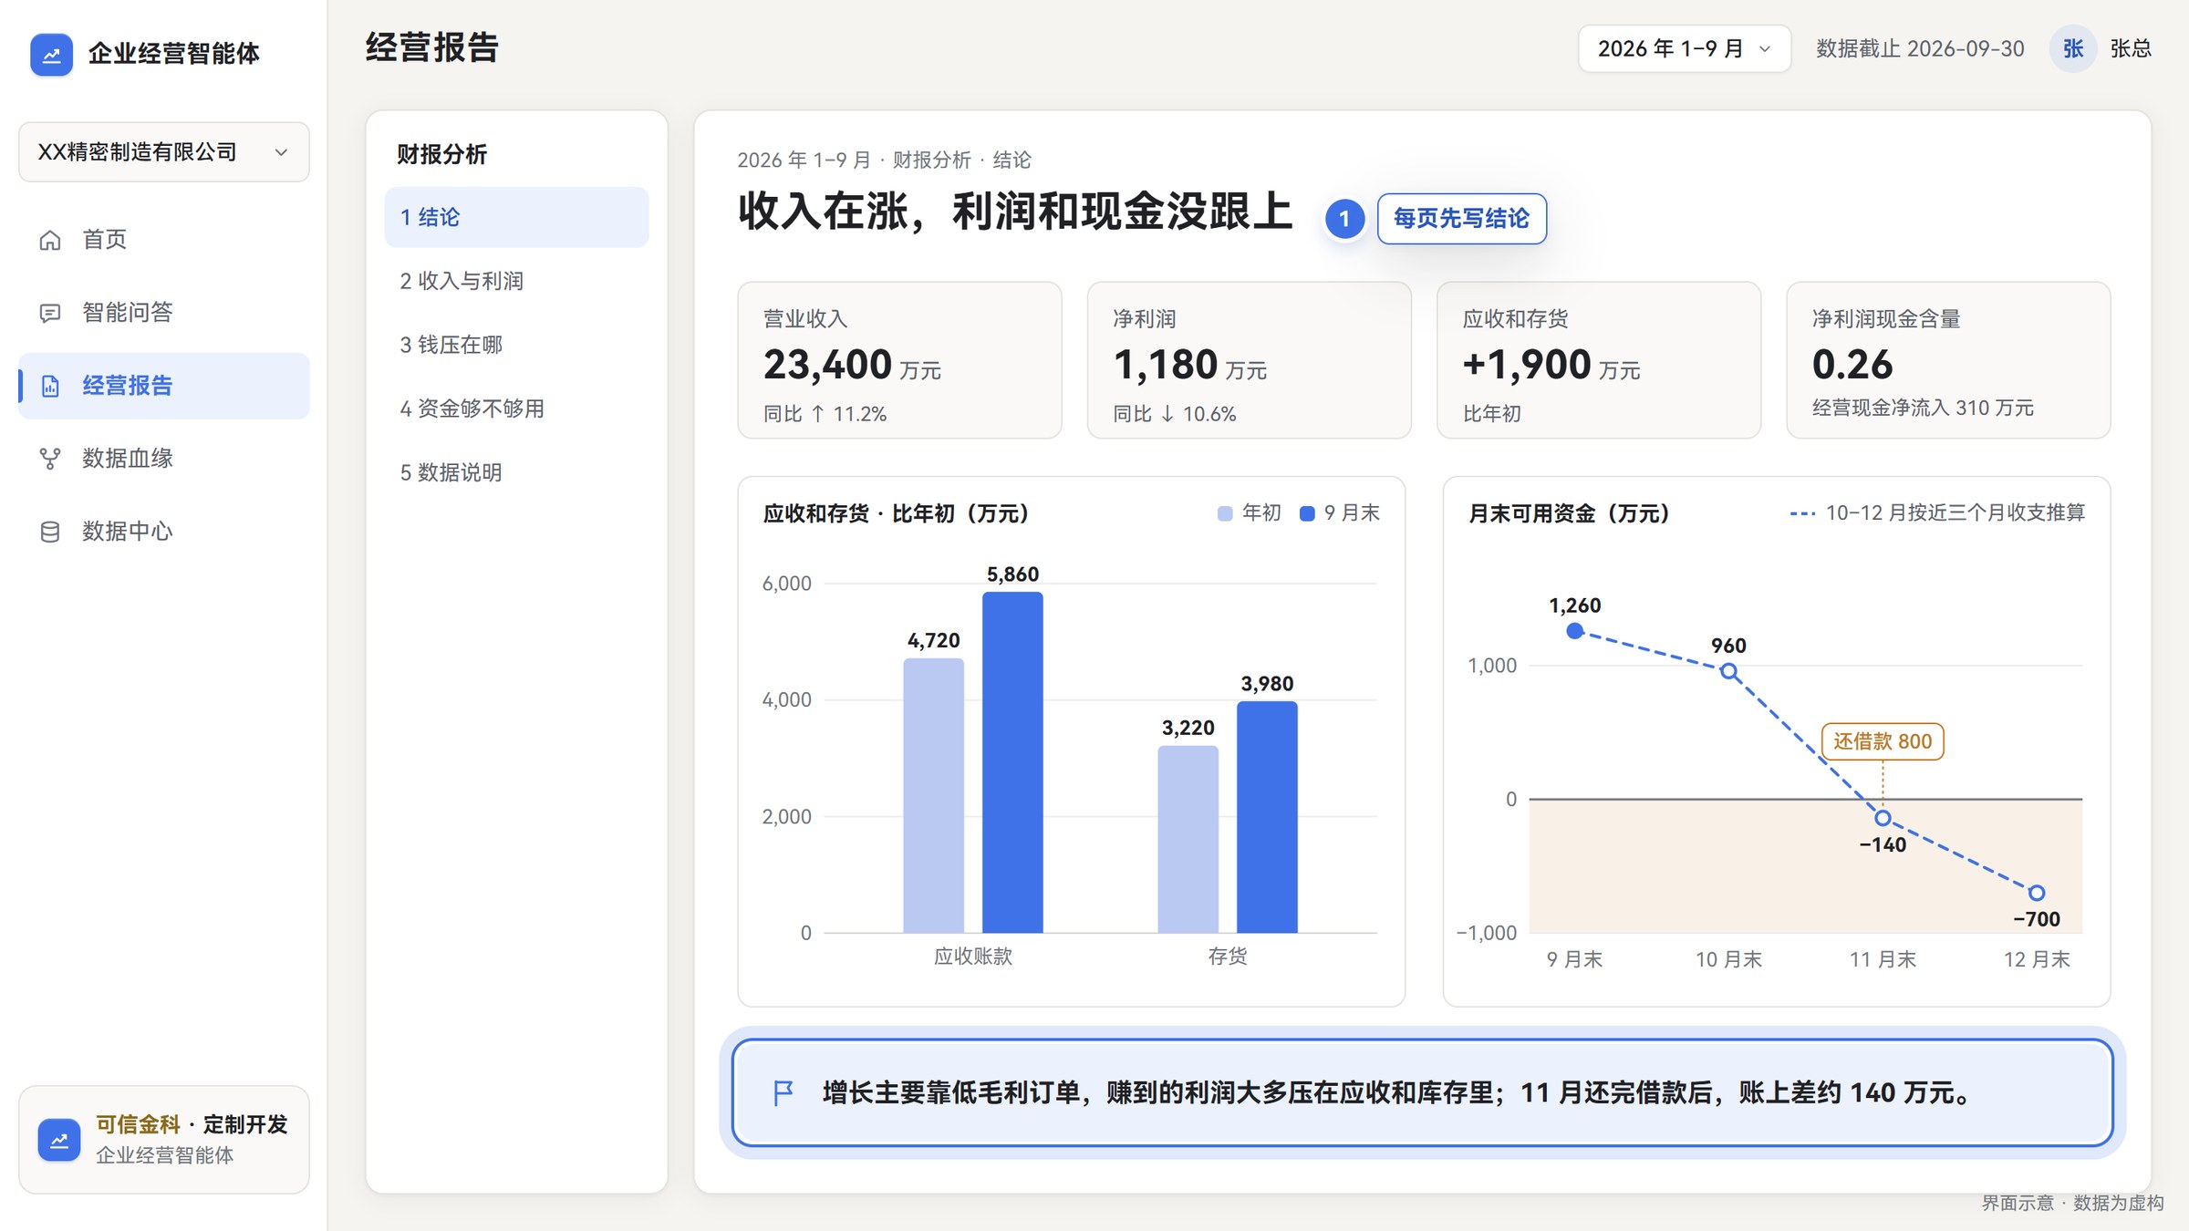Select section 4 资金够不够用
The image size is (2189, 1231).
tap(516, 409)
